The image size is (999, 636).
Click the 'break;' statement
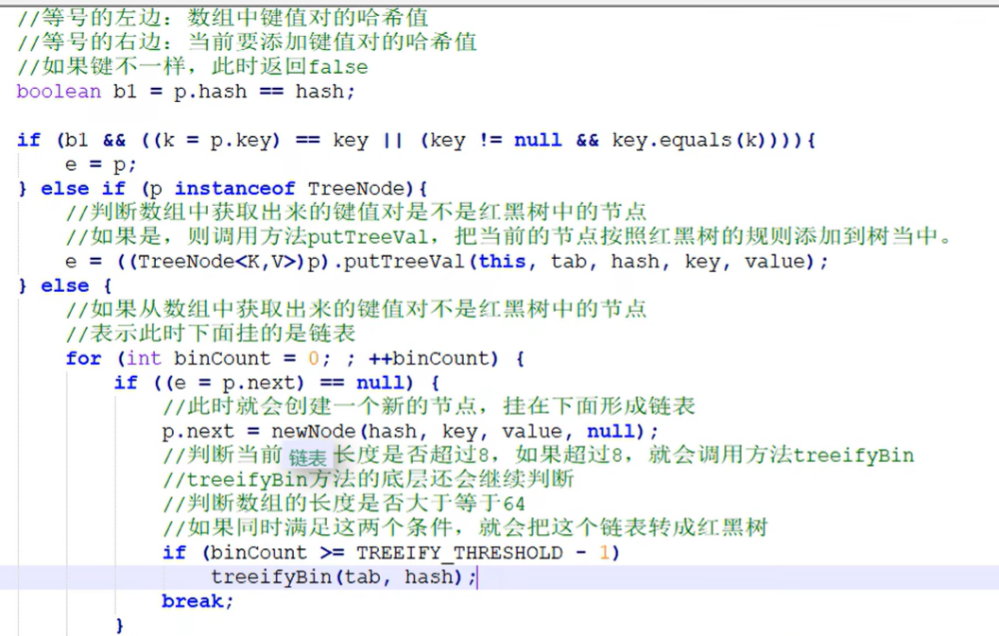pos(198,601)
